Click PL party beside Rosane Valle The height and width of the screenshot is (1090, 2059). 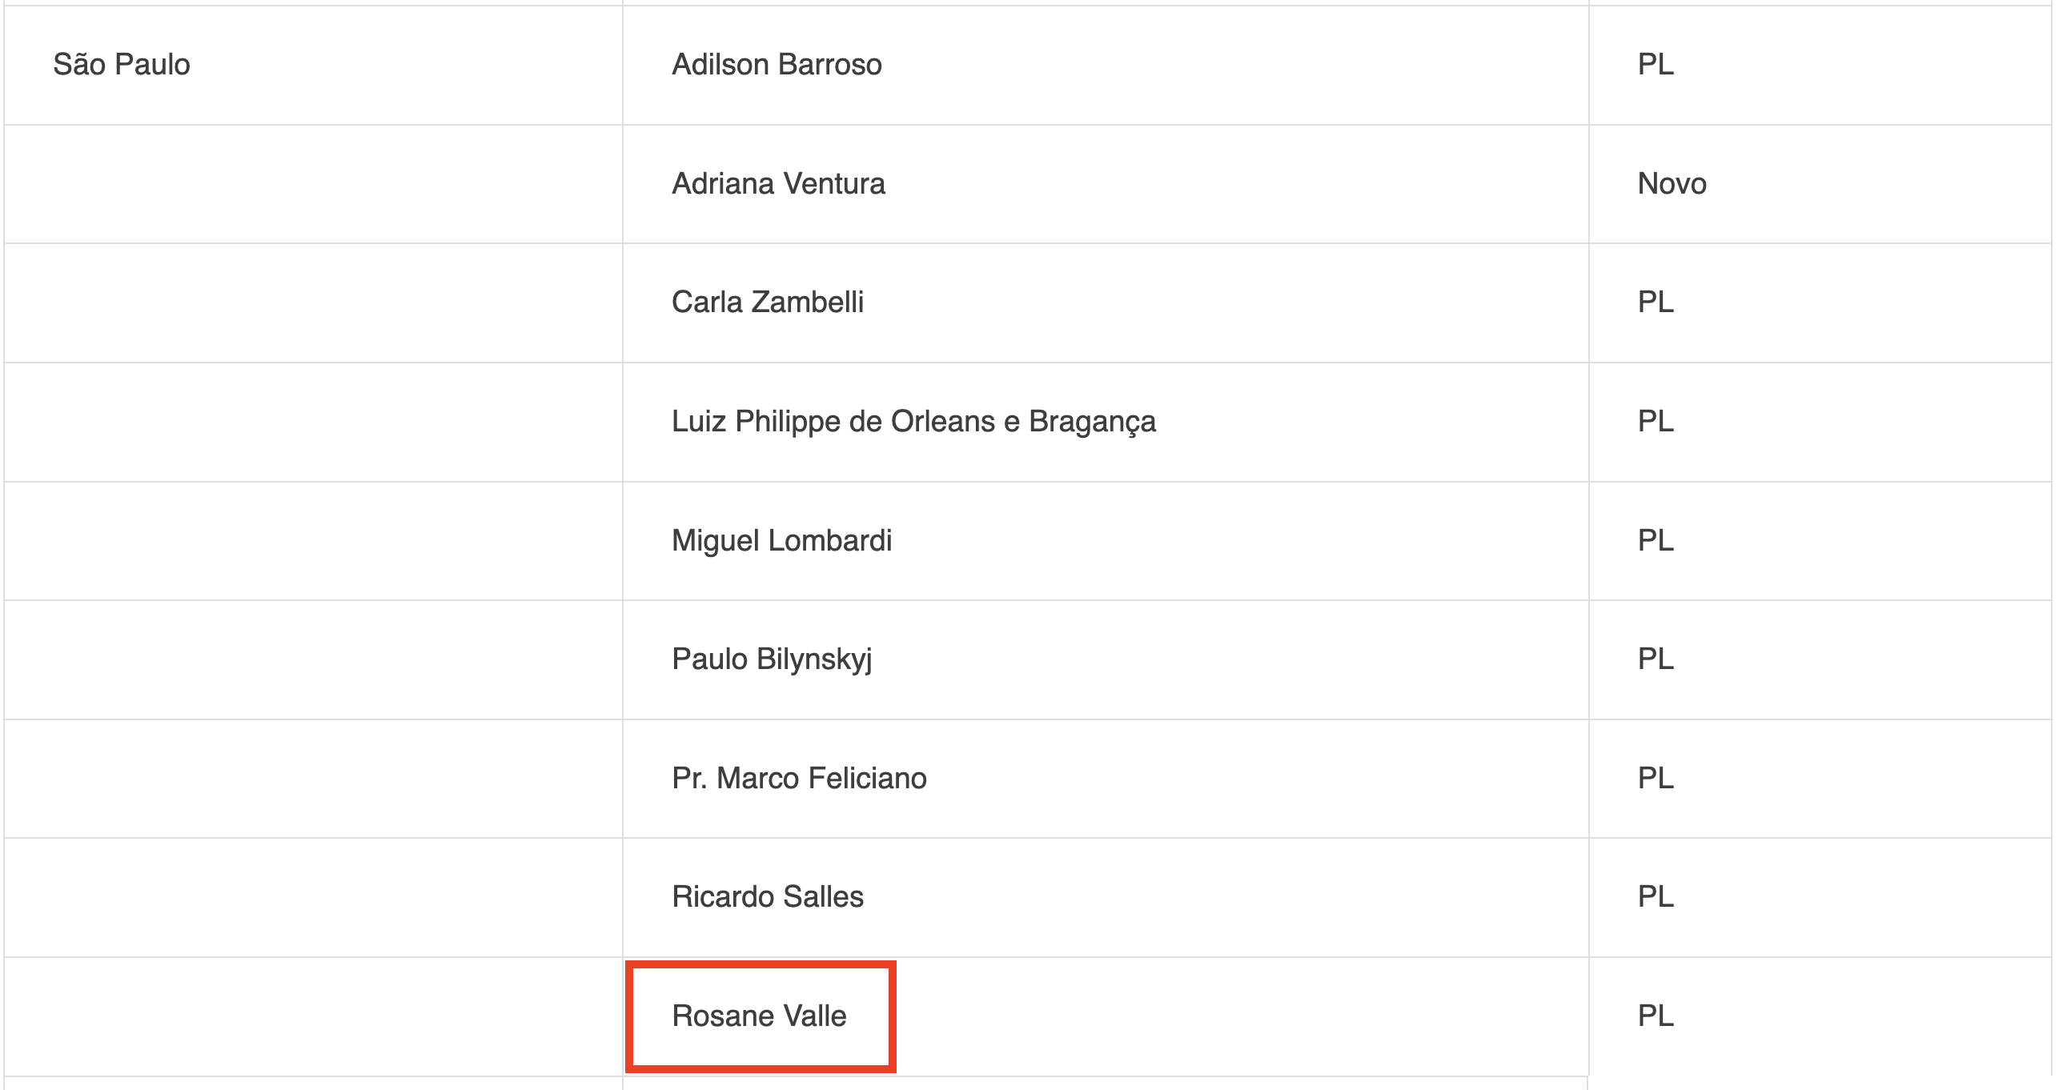tap(1656, 1016)
